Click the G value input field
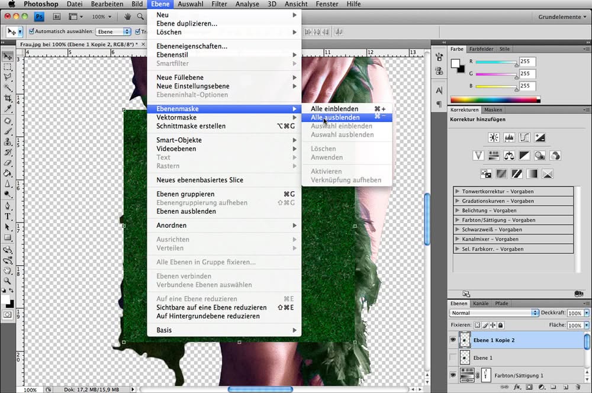Image resolution: width=592 pixels, height=393 pixels. coord(527,73)
